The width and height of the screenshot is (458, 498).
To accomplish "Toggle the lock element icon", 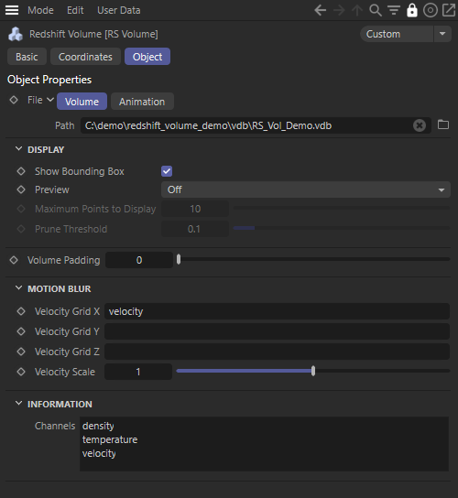I will click(x=412, y=10).
